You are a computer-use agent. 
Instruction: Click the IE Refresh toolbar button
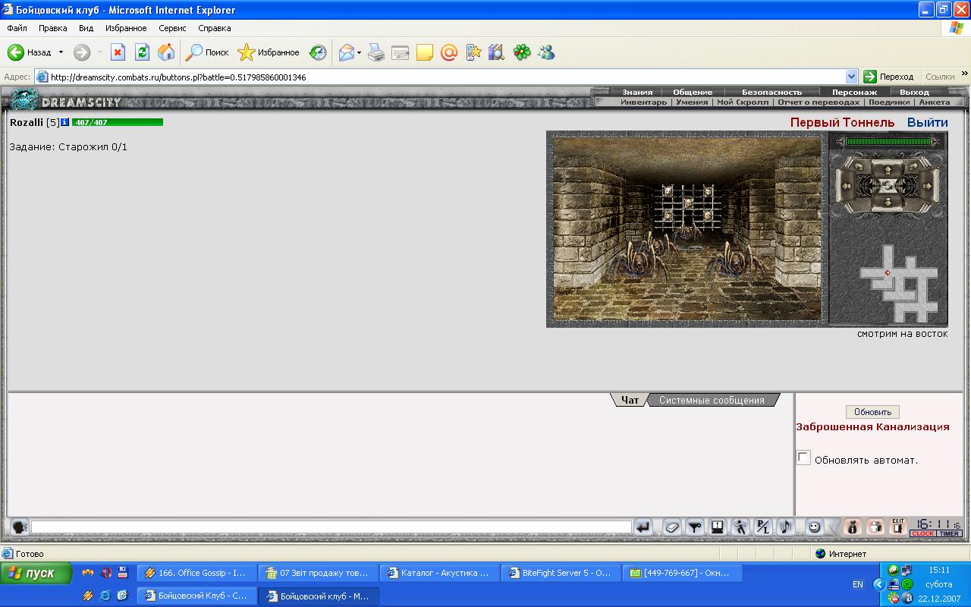[142, 52]
